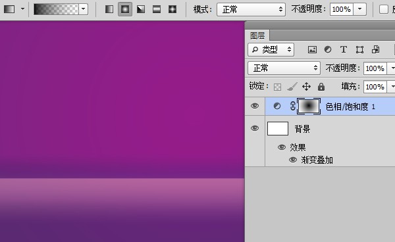Click the gradient preview swatch

pos(56,9)
